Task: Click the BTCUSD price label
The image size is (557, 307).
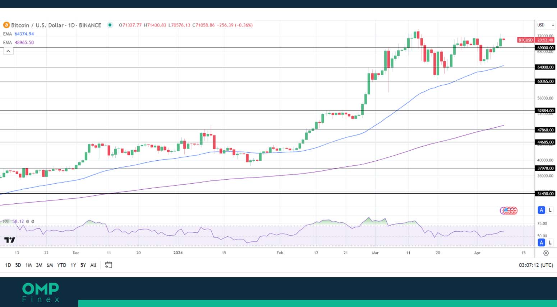Action: [525, 40]
